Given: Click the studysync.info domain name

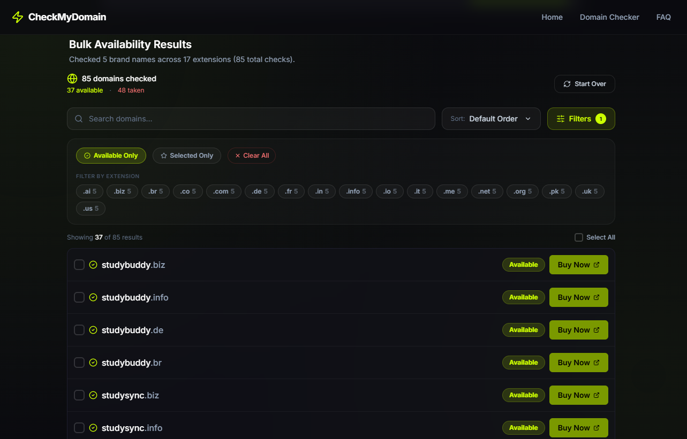Looking at the screenshot, I should click(x=132, y=428).
